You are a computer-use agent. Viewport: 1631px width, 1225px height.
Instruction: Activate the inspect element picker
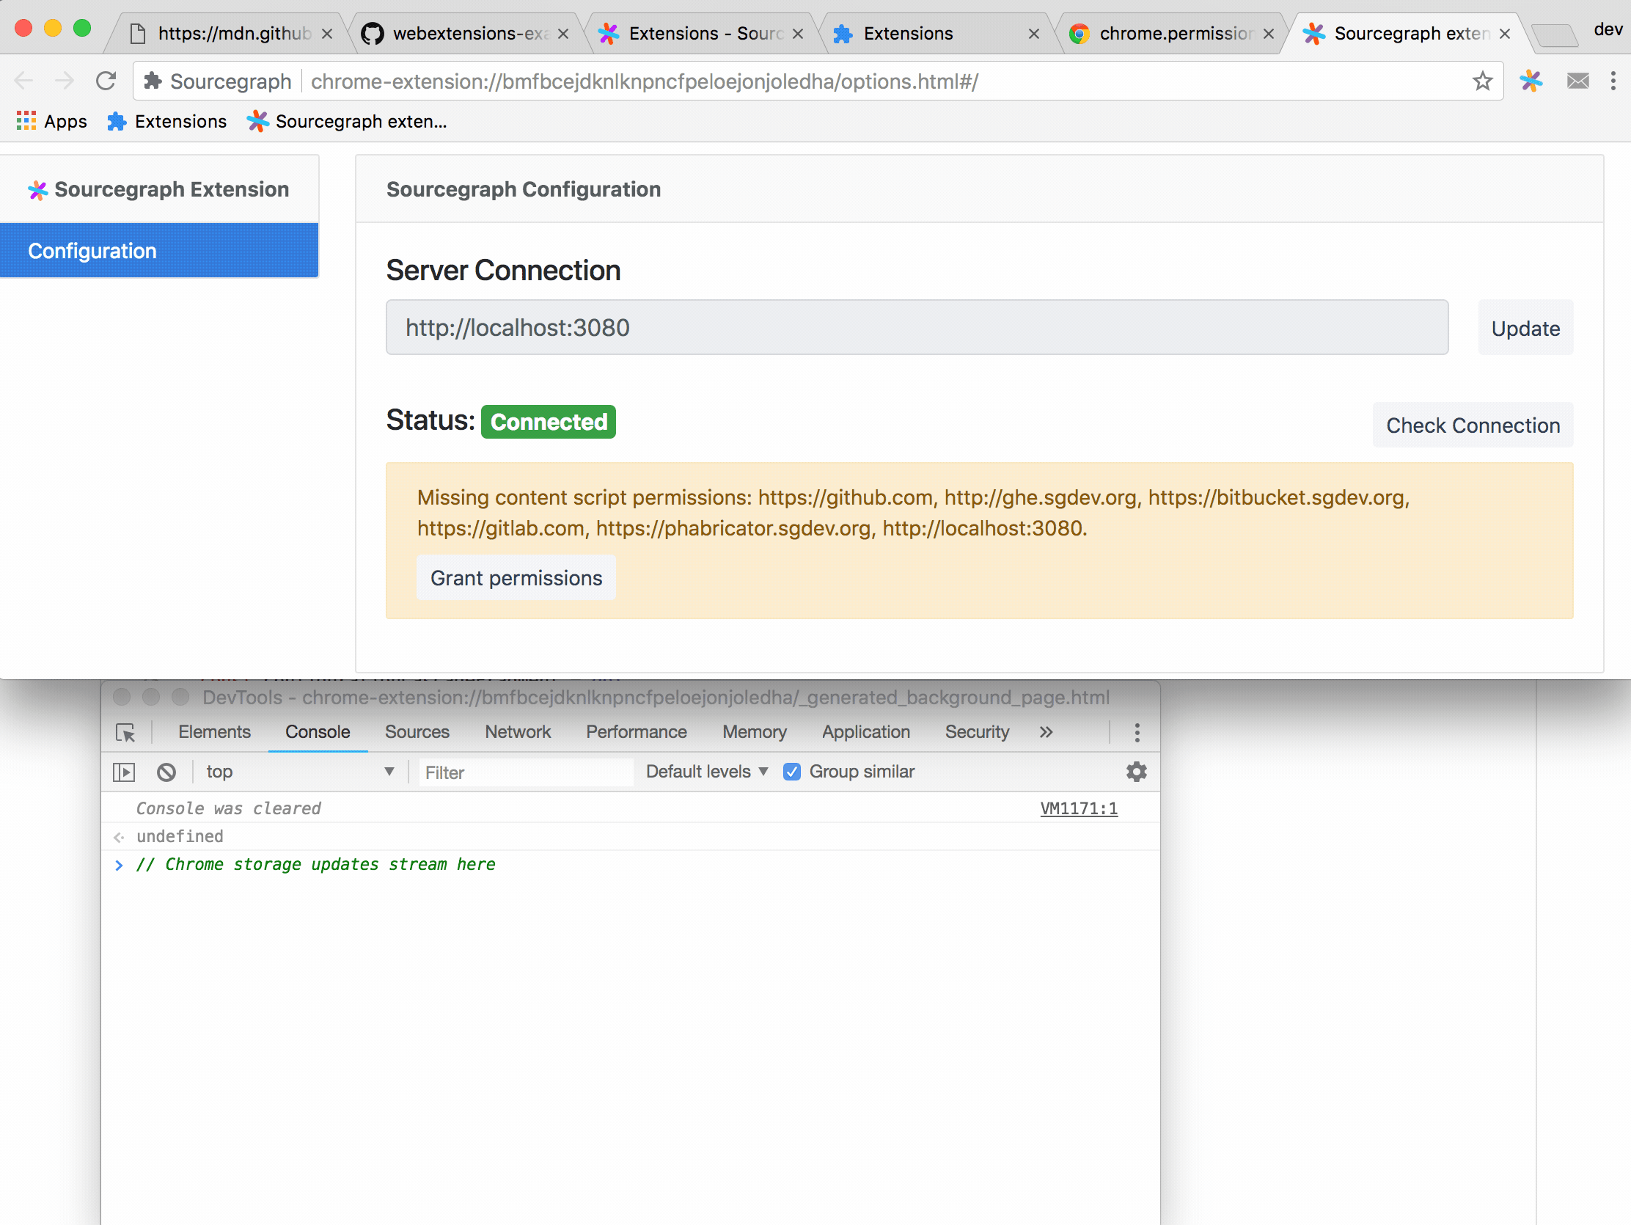125,732
